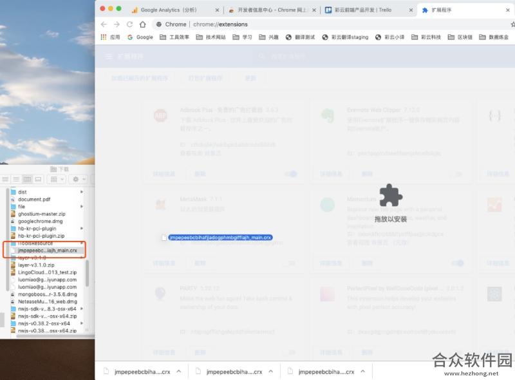Switch Finder to gallery view
This screenshot has height=380, width=515.
tap(39, 179)
